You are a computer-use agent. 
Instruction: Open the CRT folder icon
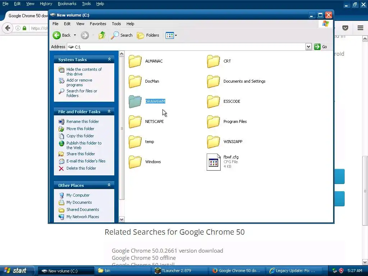[213, 61]
